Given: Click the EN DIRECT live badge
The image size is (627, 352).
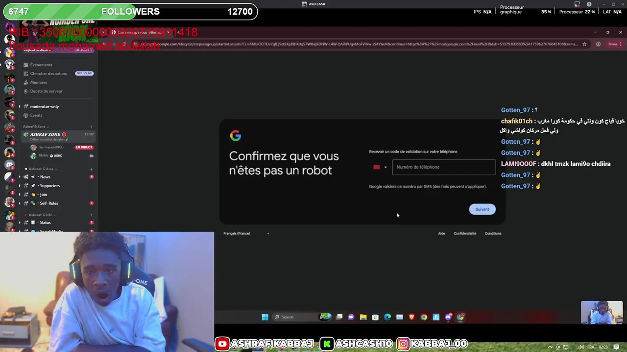Looking at the screenshot, I should click(84, 147).
